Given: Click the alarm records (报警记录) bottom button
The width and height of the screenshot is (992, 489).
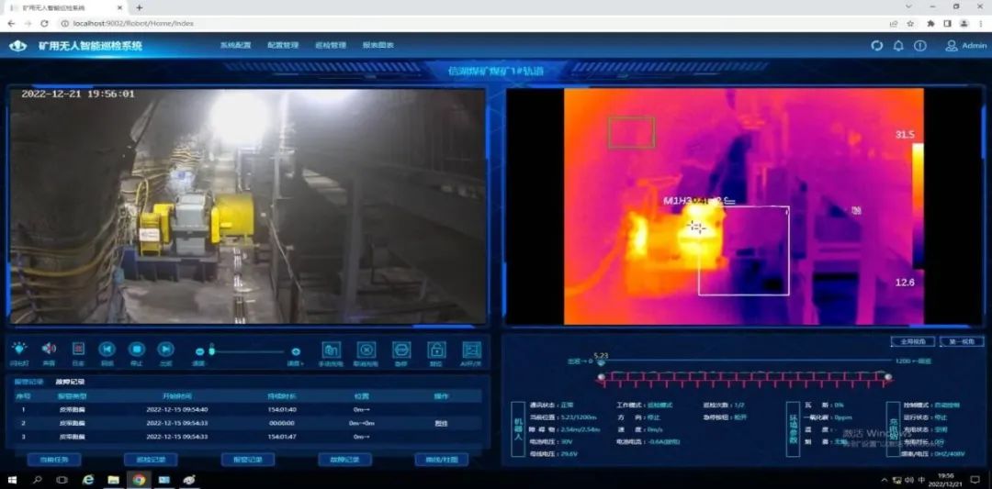Looking at the screenshot, I should [247, 460].
